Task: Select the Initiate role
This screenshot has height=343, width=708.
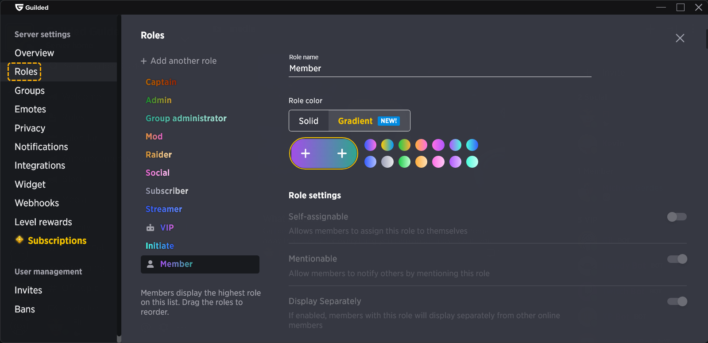Action: pyautogui.click(x=160, y=246)
